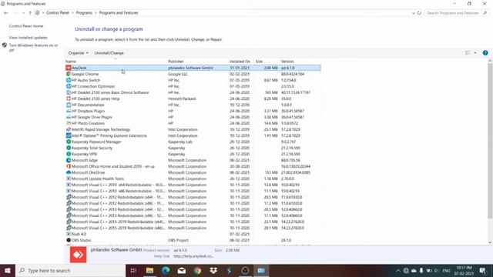Click OBS Studio icon on taskbar

click(245, 270)
